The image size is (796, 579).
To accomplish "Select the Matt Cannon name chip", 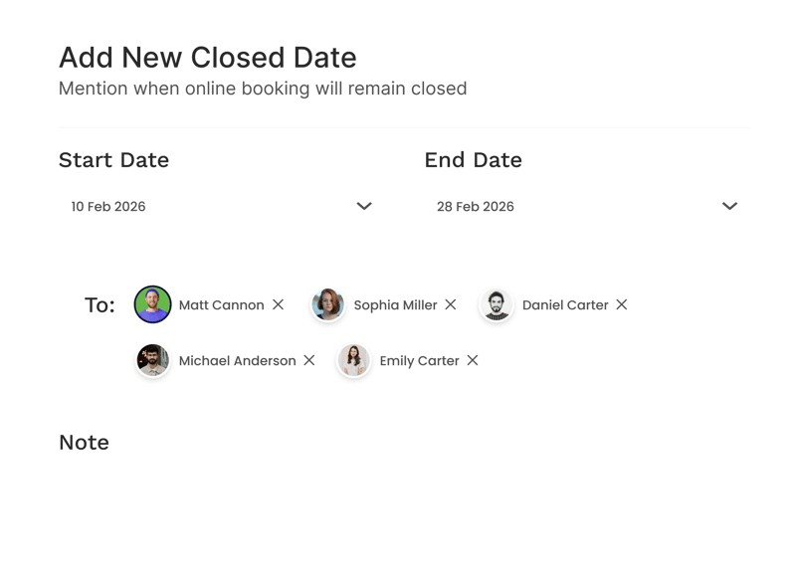I will pos(221,305).
